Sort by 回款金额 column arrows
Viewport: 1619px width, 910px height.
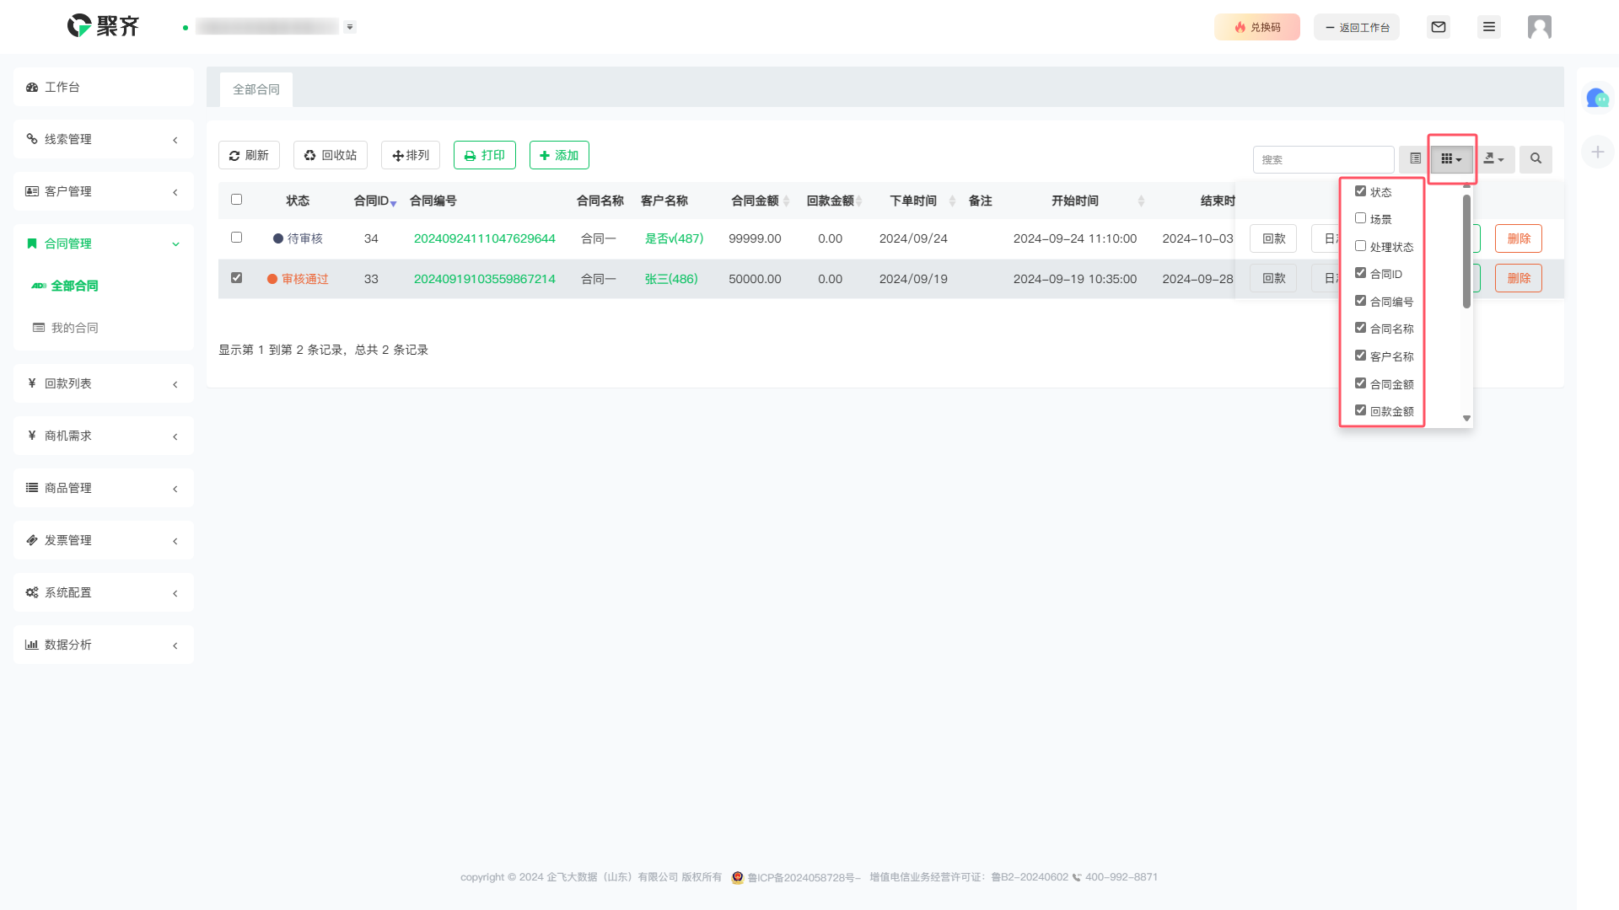(858, 201)
